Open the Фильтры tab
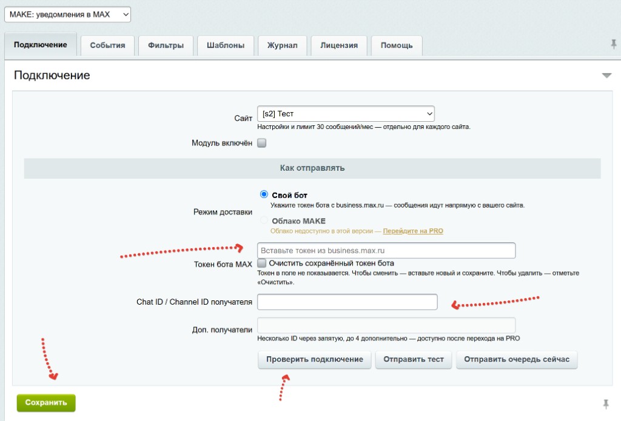 pos(166,45)
